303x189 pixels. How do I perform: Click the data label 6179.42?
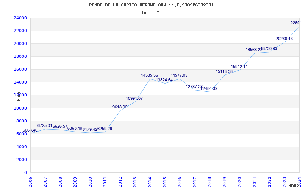pos(90,129)
